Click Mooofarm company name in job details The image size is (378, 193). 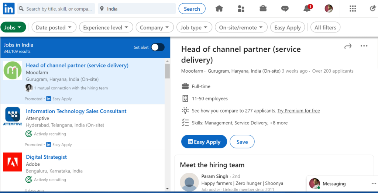tap(192, 71)
